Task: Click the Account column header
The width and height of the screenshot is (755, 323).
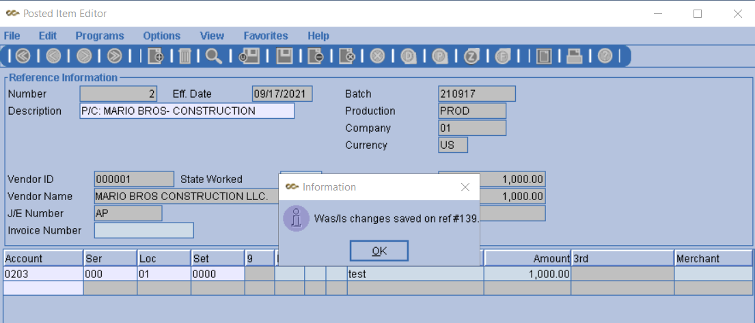Action: click(x=43, y=259)
